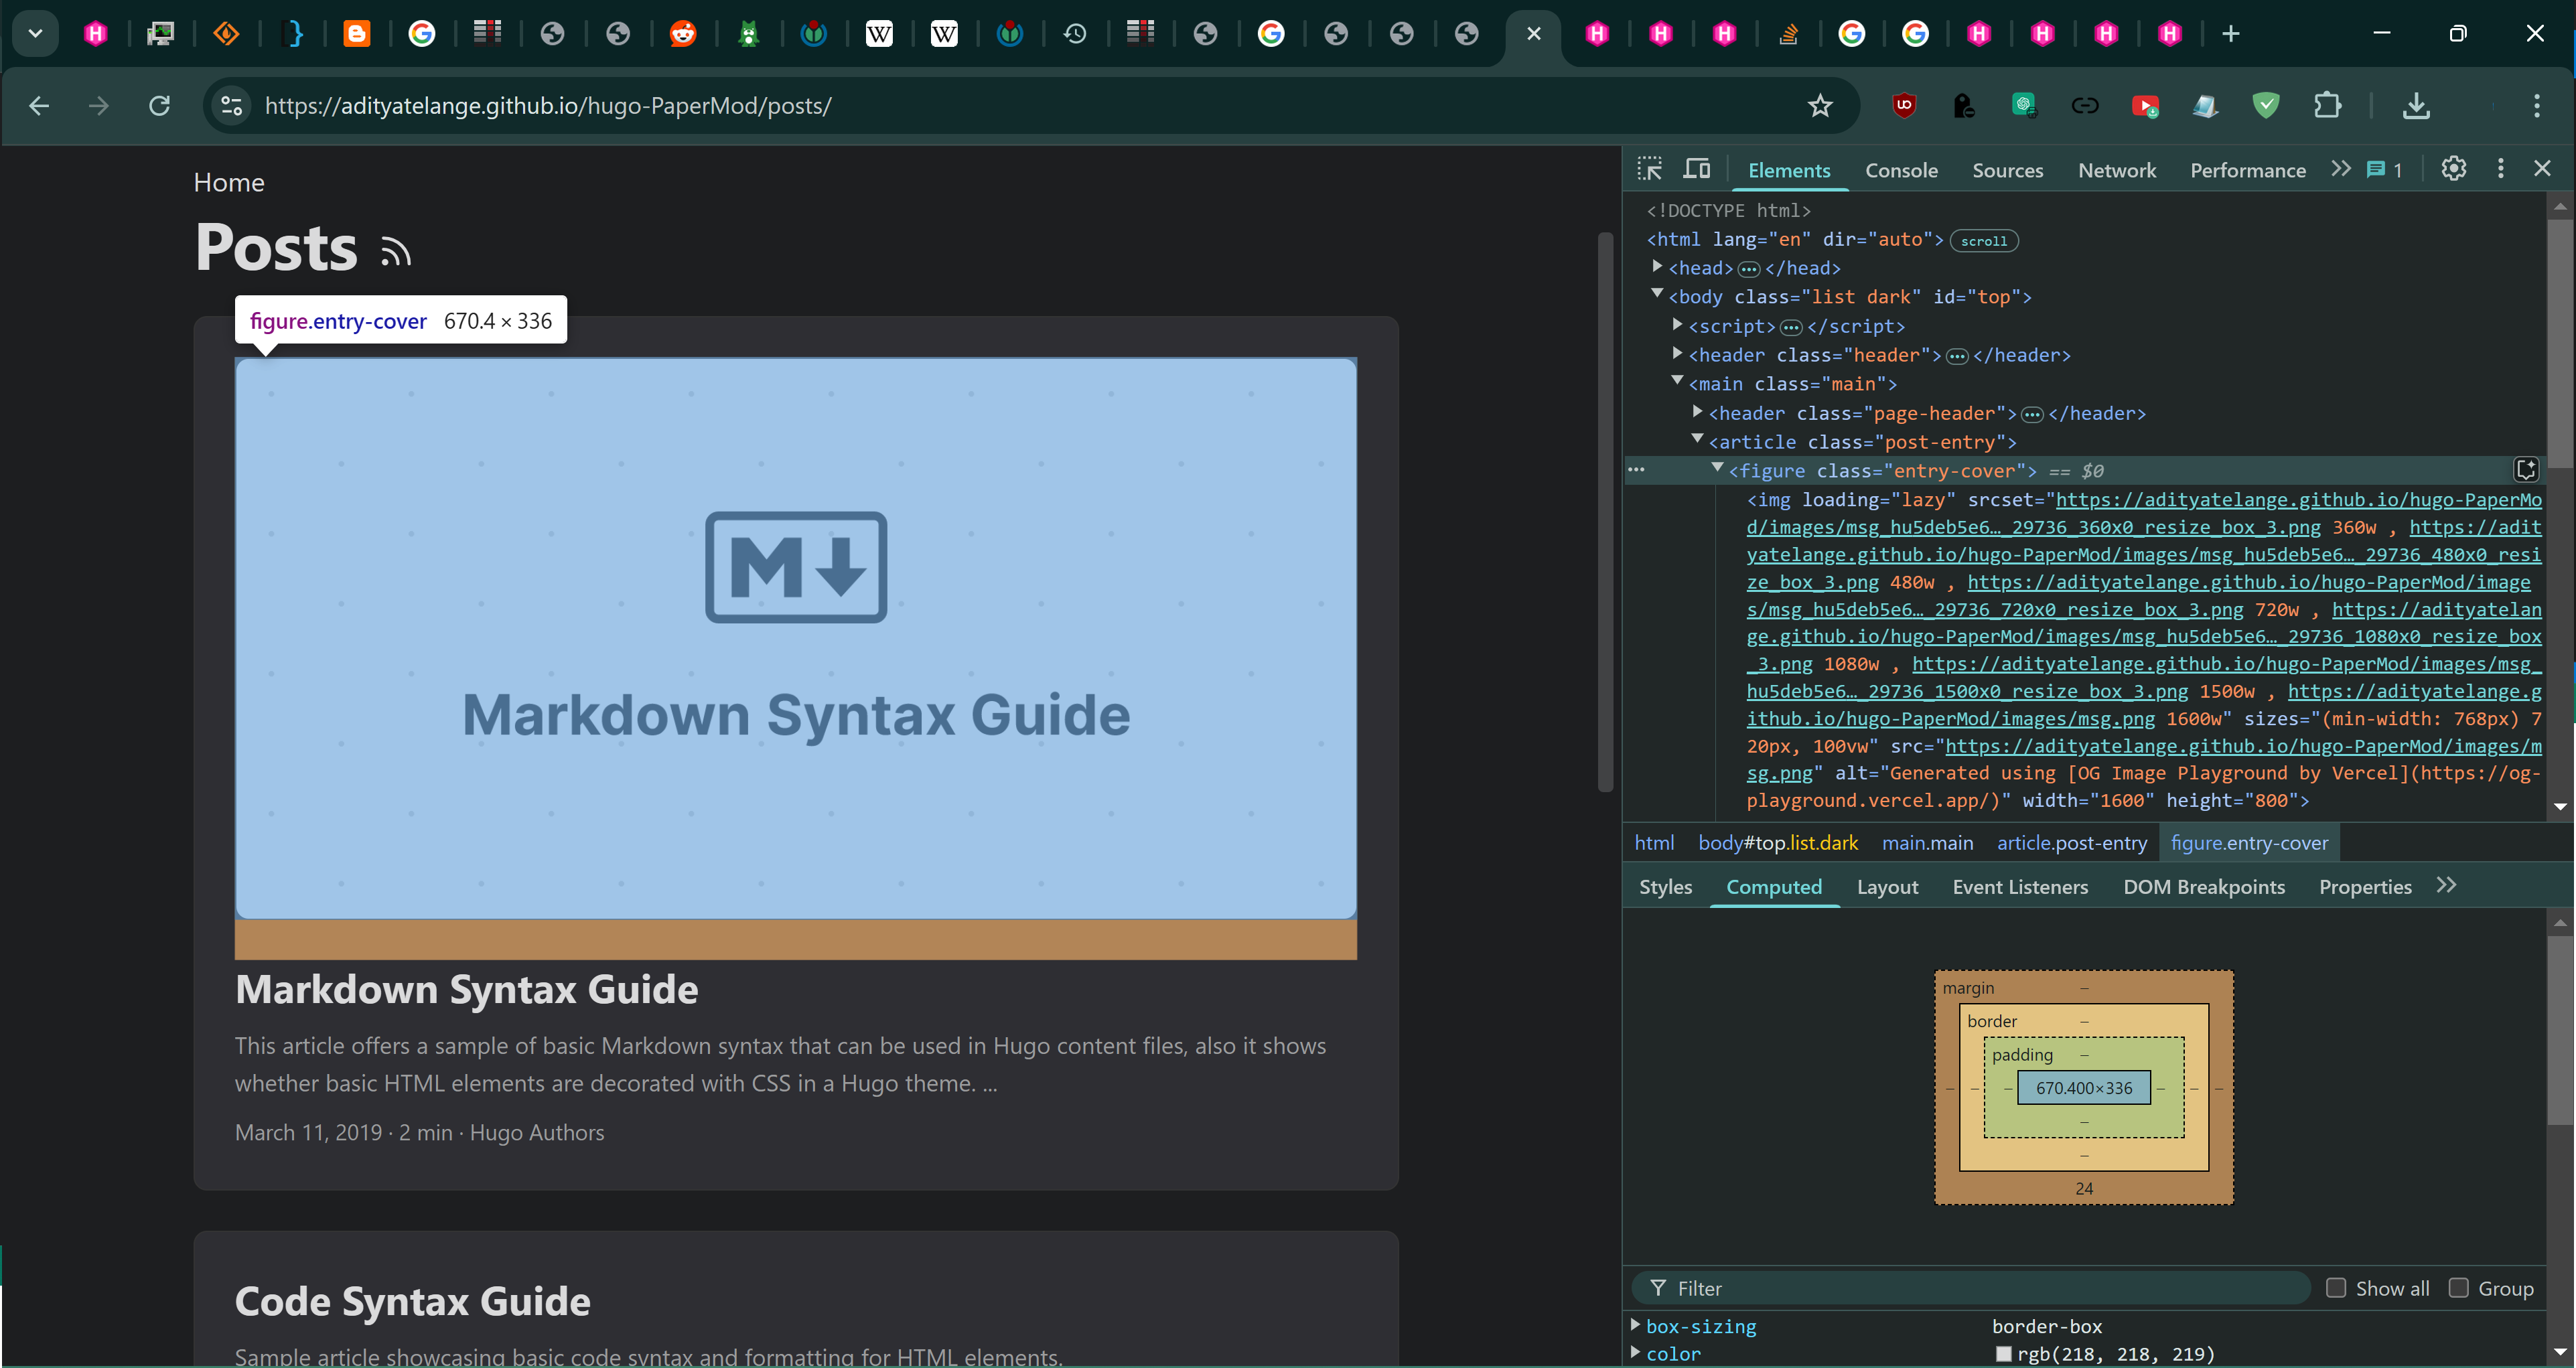Switch to the Sources panel
The width and height of the screenshot is (2576, 1368).
pyautogui.click(x=2007, y=170)
